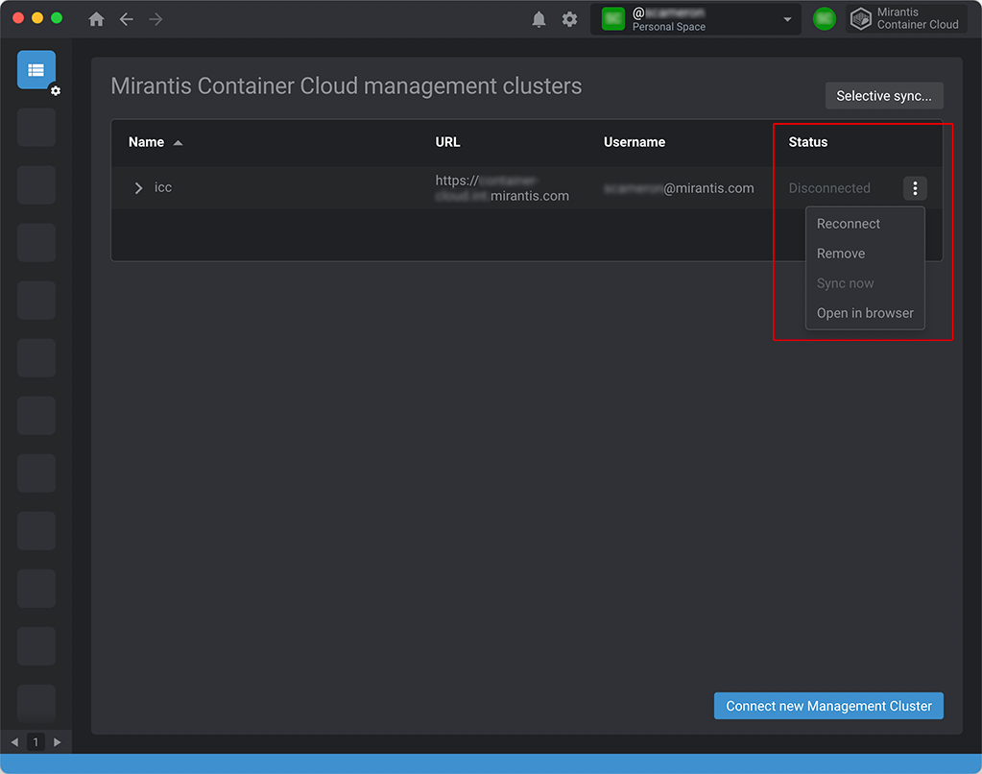Go to previous hotbar page
Viewport: 982px width, 774px height.
14,742
